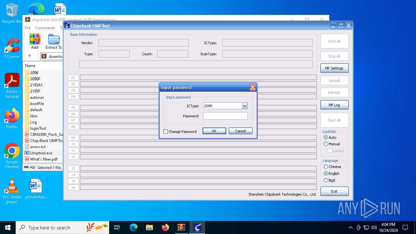Image resolution: width=416 pixels, height=234 pixels.
Task: Open Firefox desktop shortcut
Action: (x=12, y=118)
